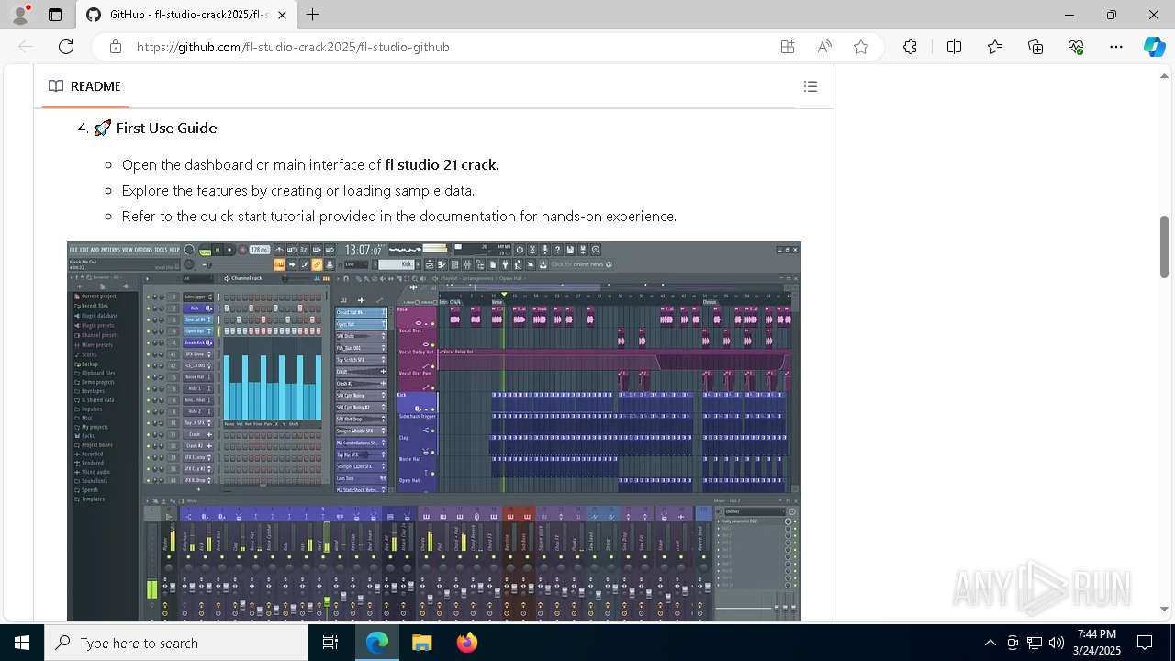1175x661 pixels.
Task: Open Task View on taskbar
Action: point(330,643)
